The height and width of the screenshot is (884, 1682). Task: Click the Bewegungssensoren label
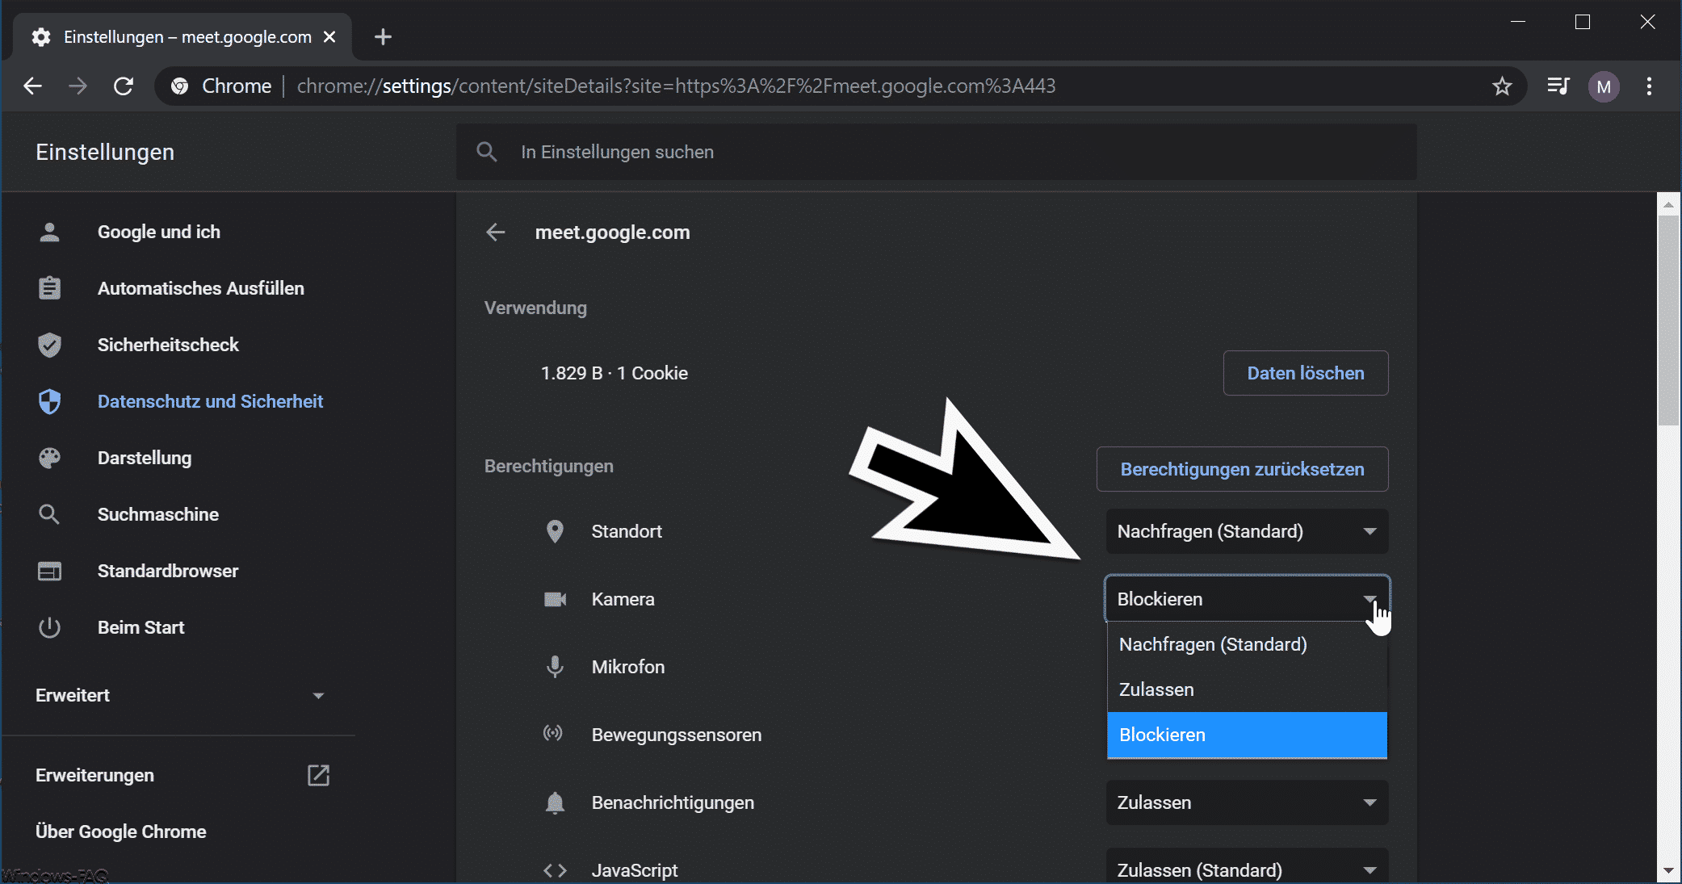677,735
